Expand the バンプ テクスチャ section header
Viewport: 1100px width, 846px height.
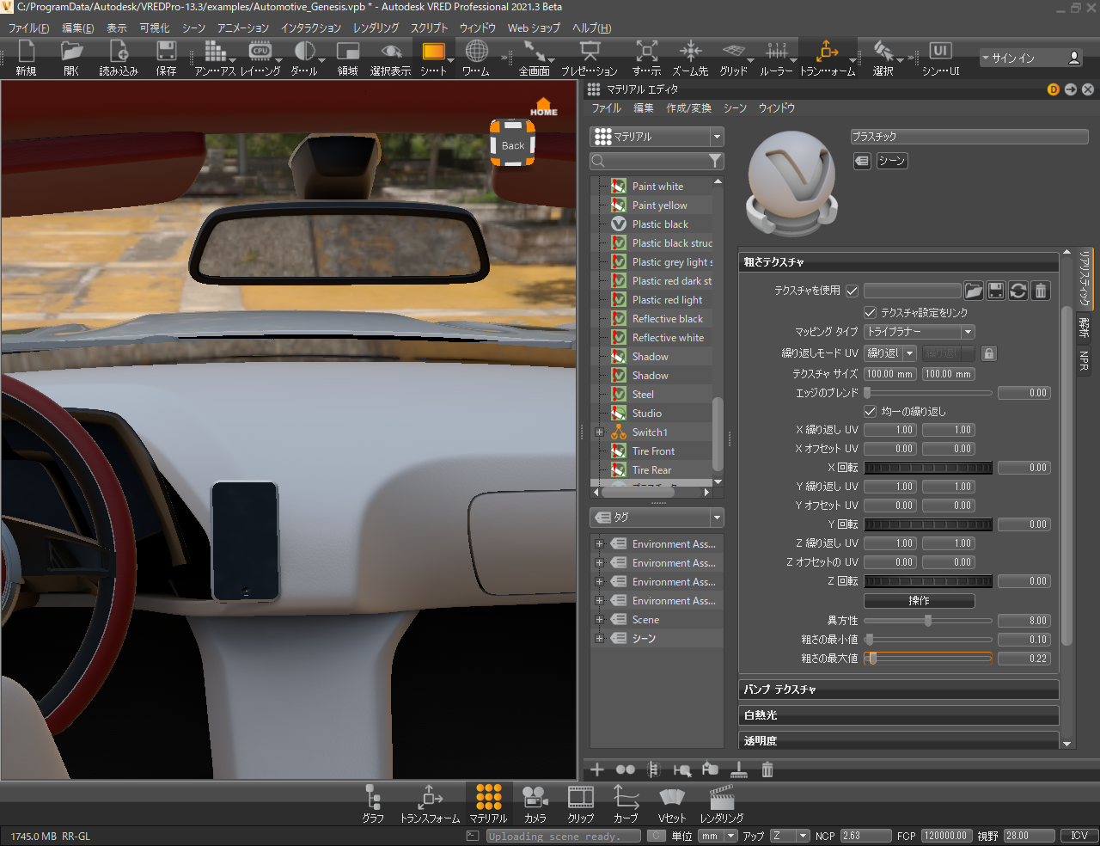898,690
